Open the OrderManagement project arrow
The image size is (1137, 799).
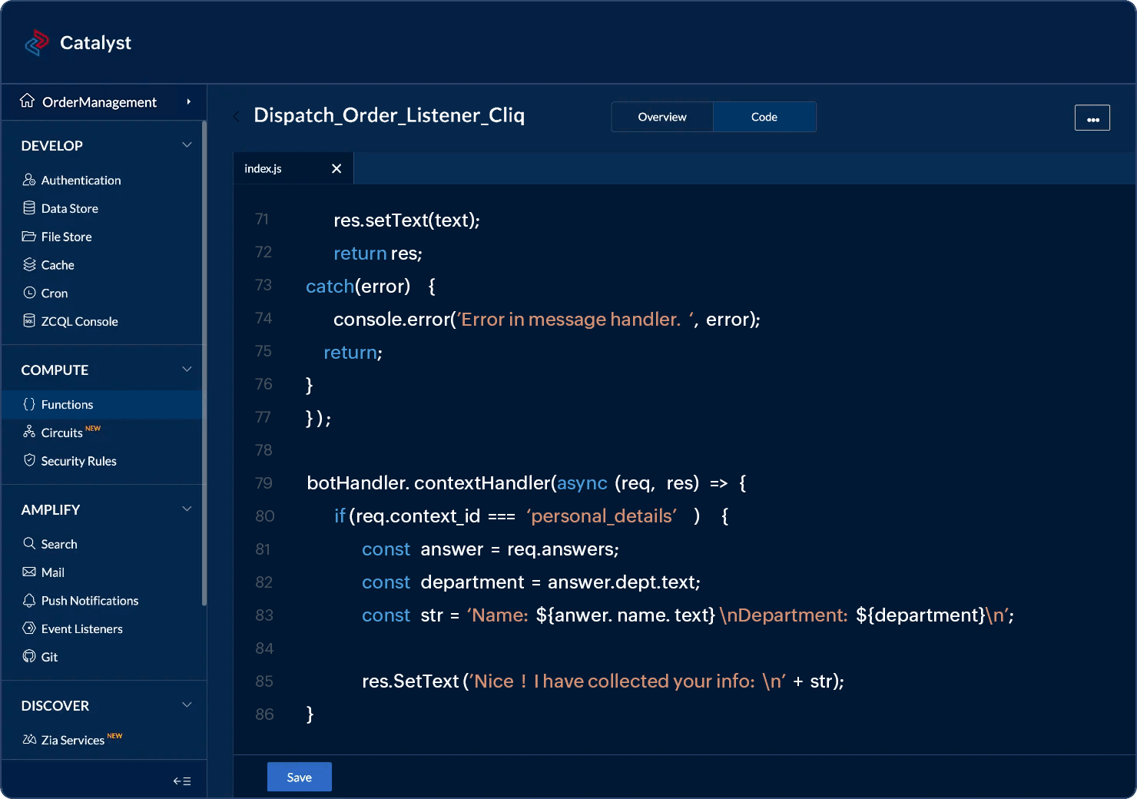point(188,101)
